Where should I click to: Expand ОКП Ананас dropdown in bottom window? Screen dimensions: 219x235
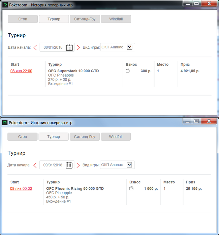coord(129,165)
